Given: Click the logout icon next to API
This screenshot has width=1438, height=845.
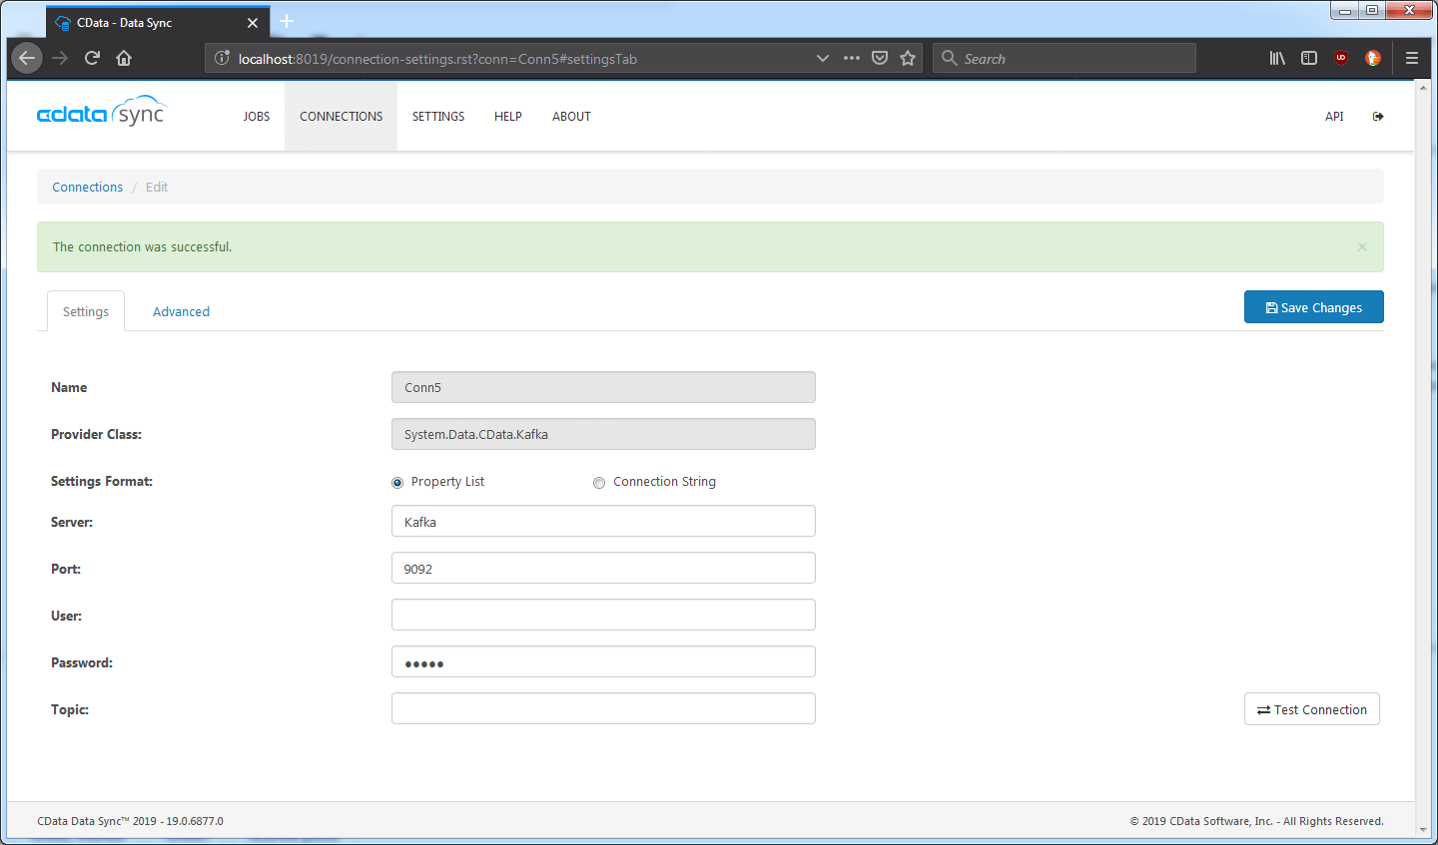Looking at the screenshot, I should pyautogui.click(x=1378, y=117).
